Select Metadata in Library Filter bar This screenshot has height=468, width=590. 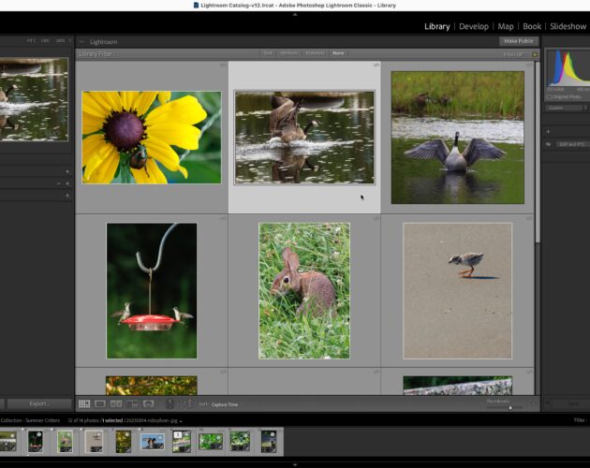point(315,53)
